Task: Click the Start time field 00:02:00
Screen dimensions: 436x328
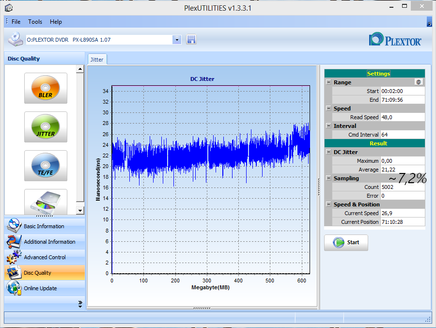Action: pyautogui.click(x=403, y=91)
